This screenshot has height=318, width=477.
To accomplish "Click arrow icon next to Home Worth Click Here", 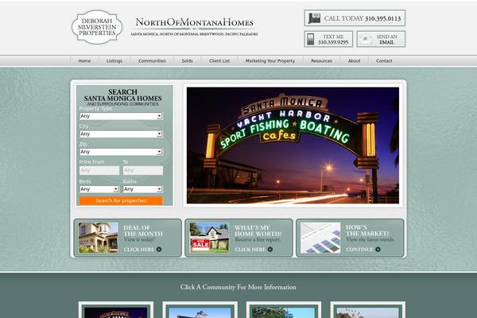I will [270, 250].
